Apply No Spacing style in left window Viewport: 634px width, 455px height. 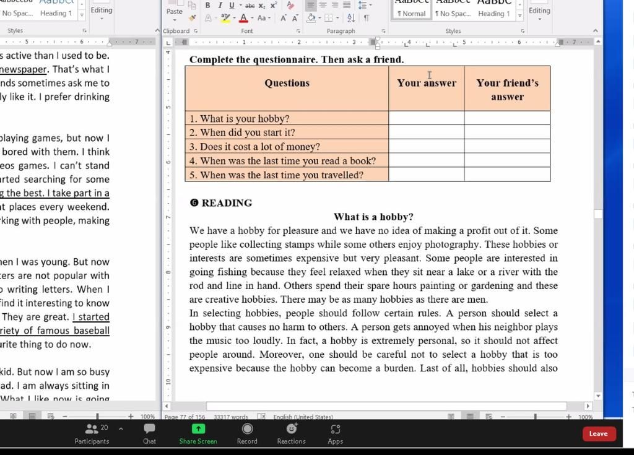pos(17,10)
